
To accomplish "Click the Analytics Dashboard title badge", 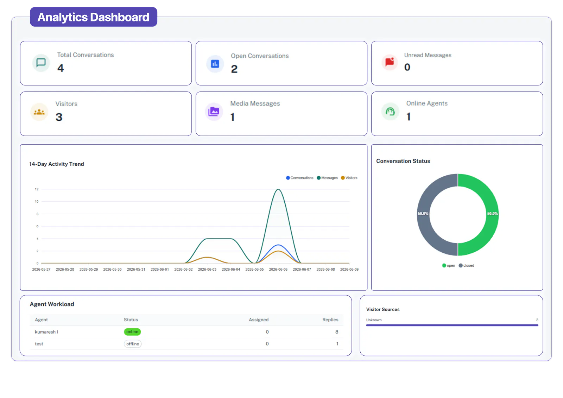I will 94,17.
